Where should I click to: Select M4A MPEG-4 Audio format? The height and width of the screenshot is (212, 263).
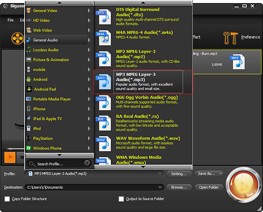(143, 38)
